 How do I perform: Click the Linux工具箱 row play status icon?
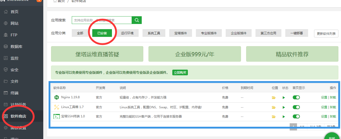284,107
